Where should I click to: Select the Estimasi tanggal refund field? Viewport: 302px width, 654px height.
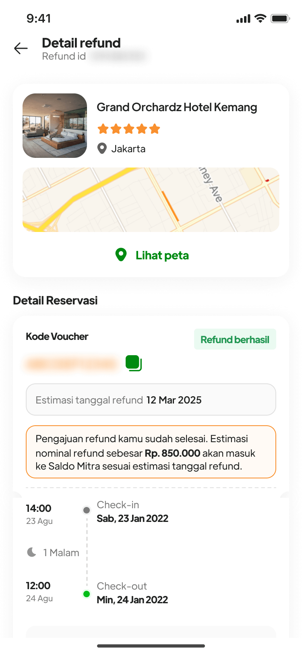point(151,399)
